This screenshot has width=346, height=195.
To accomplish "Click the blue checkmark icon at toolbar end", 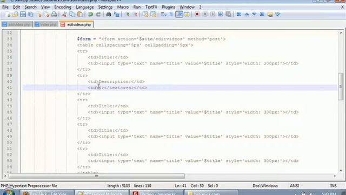I will coord(277,15).
